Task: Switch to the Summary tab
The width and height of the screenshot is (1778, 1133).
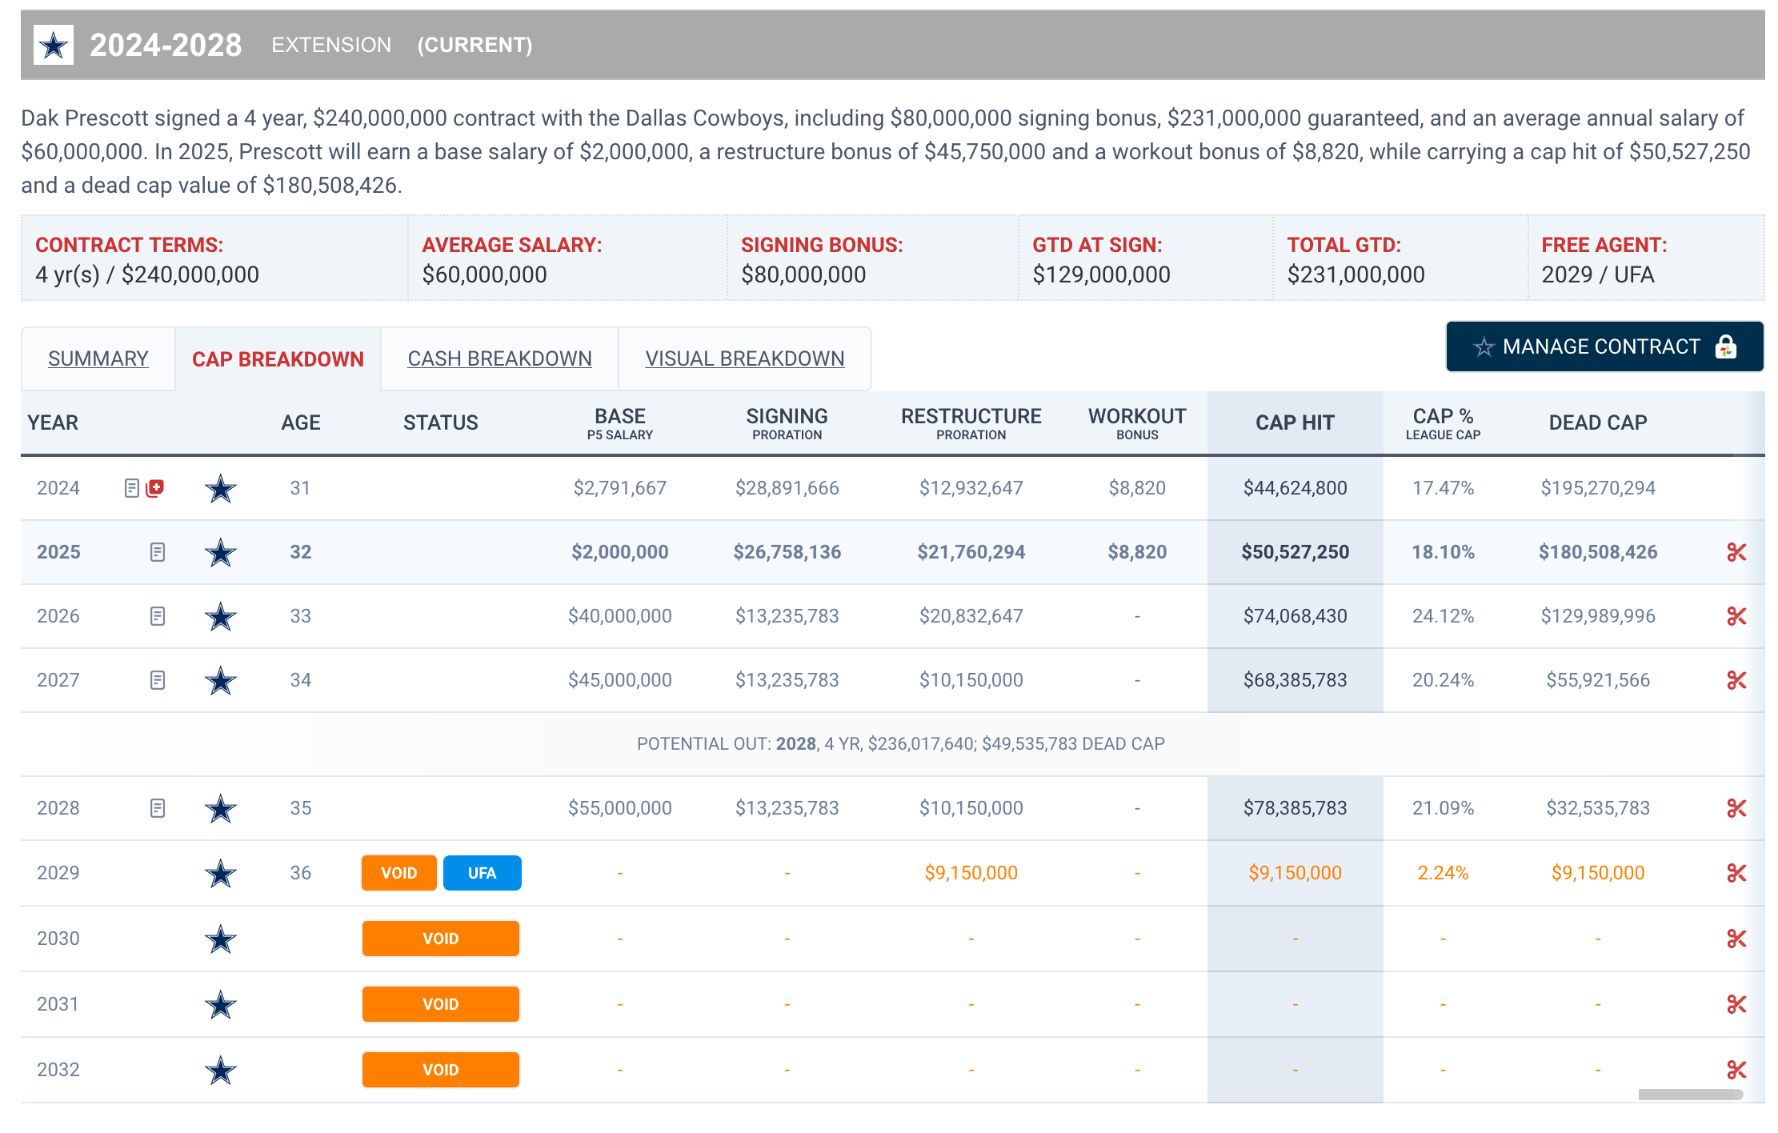Action: 98,358
